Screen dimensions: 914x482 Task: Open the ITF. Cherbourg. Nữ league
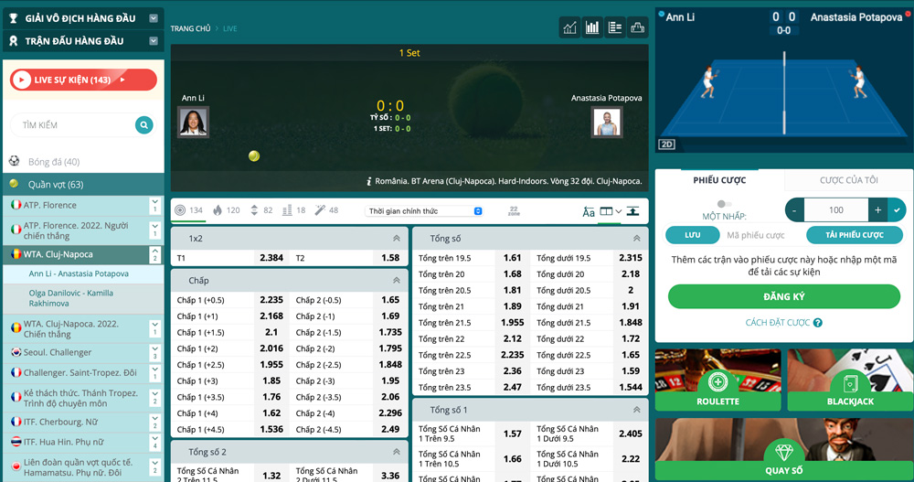click(81, 422)
